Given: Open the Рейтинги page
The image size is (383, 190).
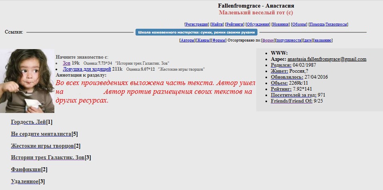Looking at the screenshot, I should (x=235, y=24).
